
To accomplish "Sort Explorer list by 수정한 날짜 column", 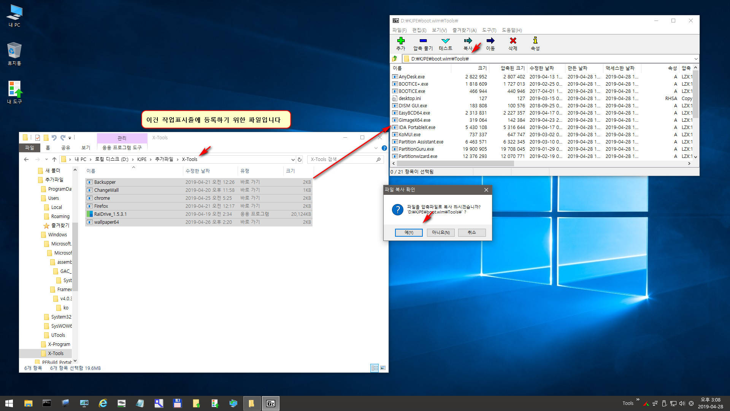I will 210,171.
